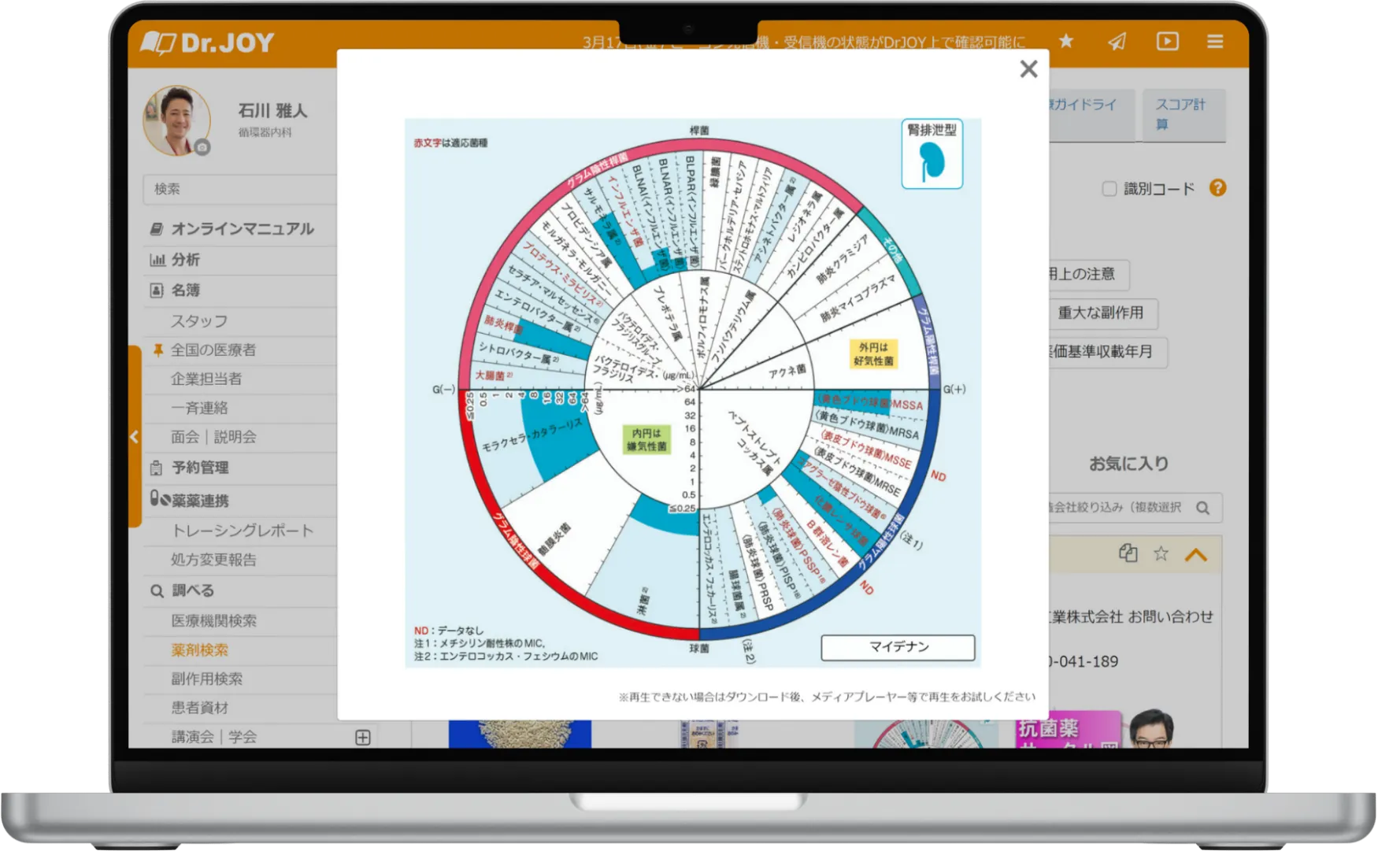Focus the 検索 search field in sidebar
This screenshot has width=1378, height=851.
[240, 189]
